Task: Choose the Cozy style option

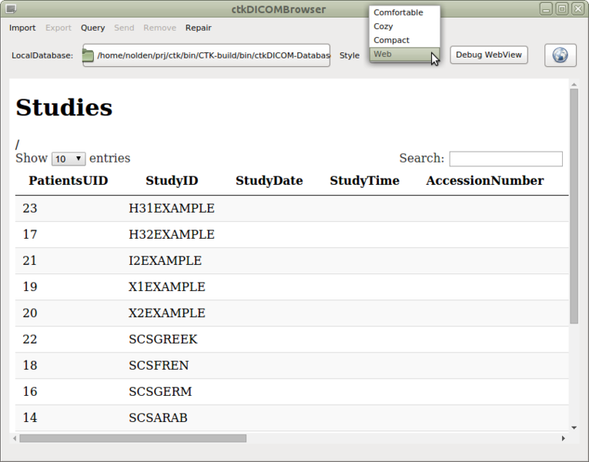Action: (383, 26)
